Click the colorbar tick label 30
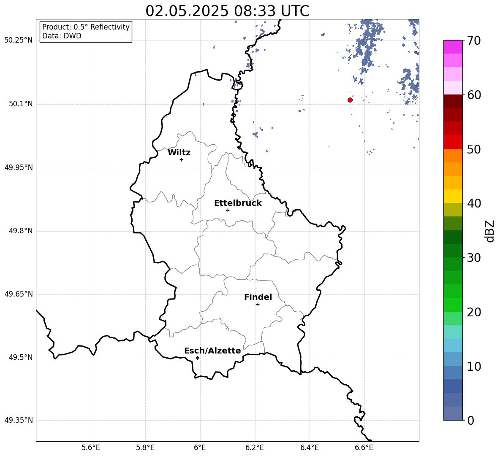500x456 pixels. point(473,258)
